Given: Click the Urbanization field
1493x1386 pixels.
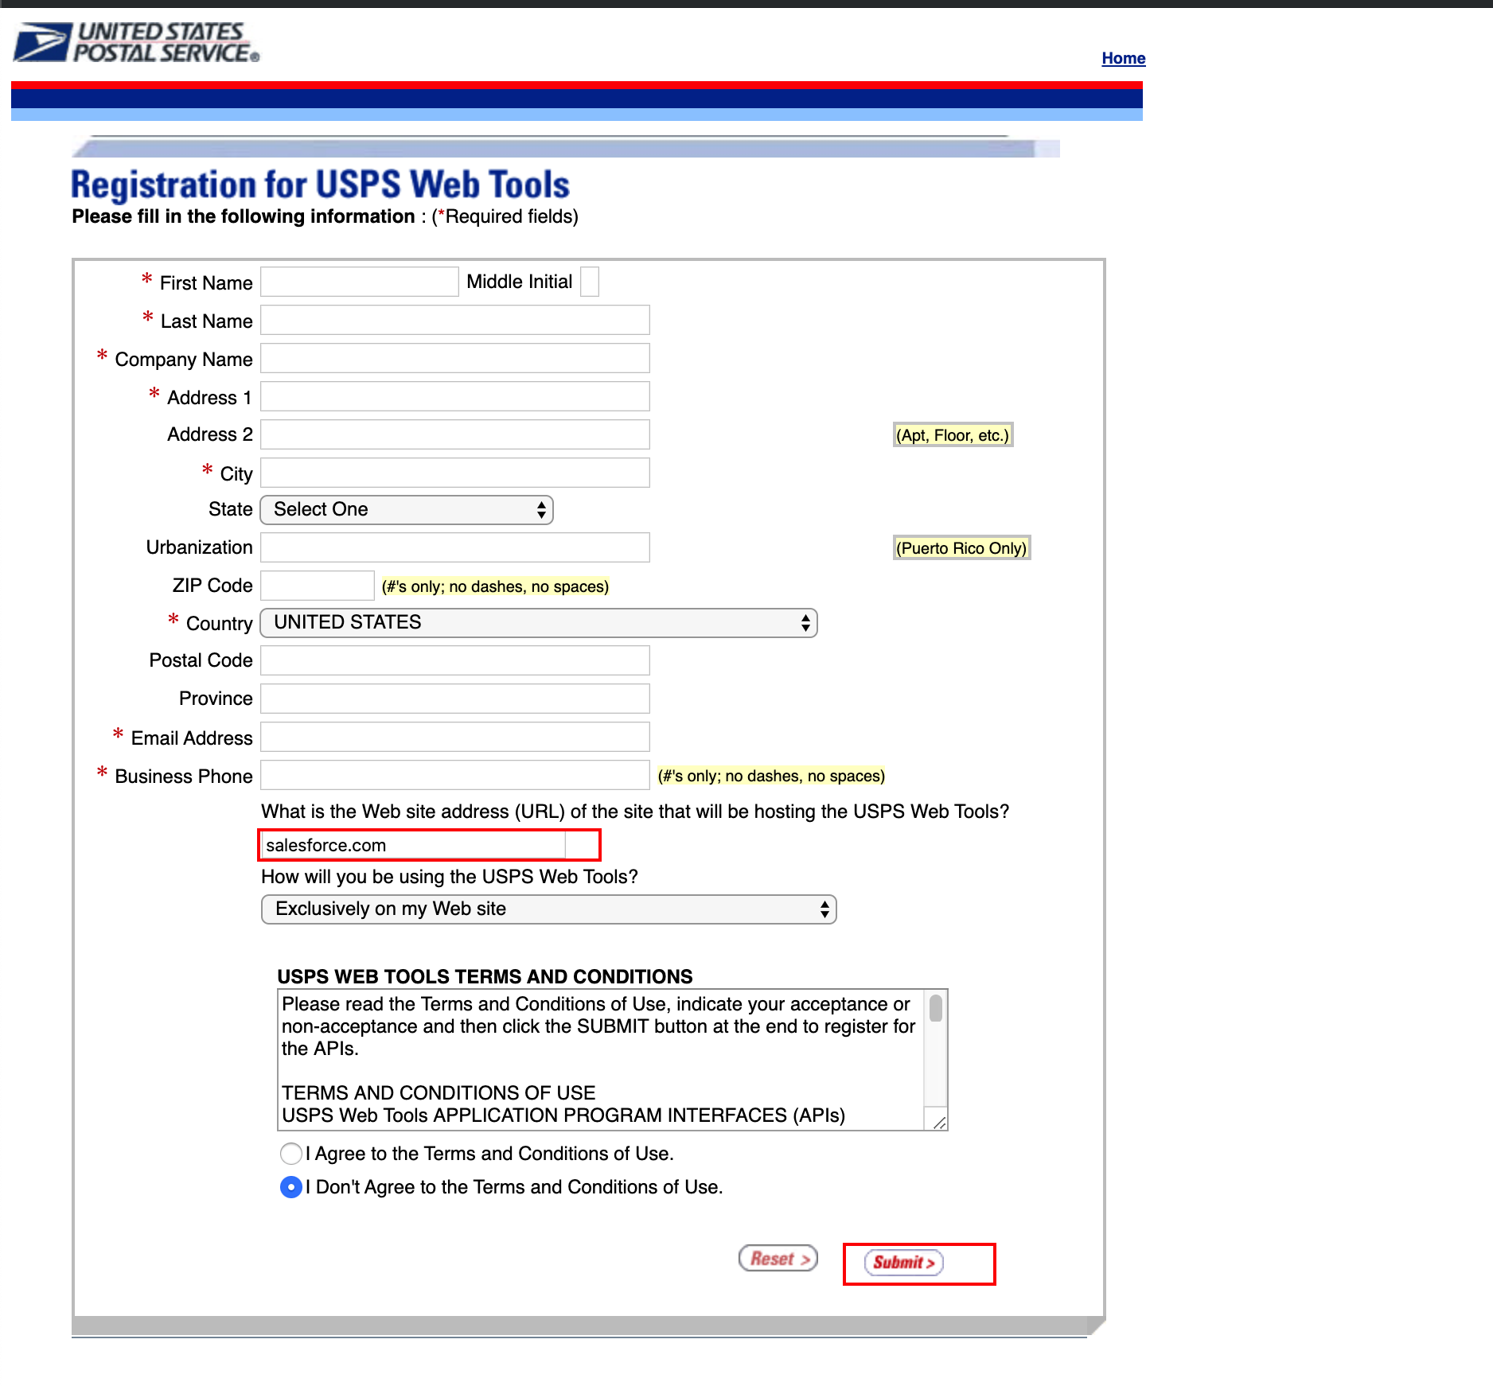Looking at the screenshot, I should pos(455,547).
